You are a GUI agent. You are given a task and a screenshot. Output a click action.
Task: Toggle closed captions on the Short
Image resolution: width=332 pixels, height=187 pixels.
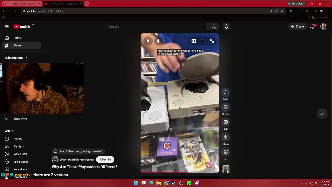coord(193,41)
